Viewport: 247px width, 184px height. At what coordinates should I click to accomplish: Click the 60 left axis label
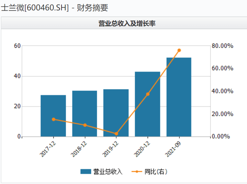(17, 46)
